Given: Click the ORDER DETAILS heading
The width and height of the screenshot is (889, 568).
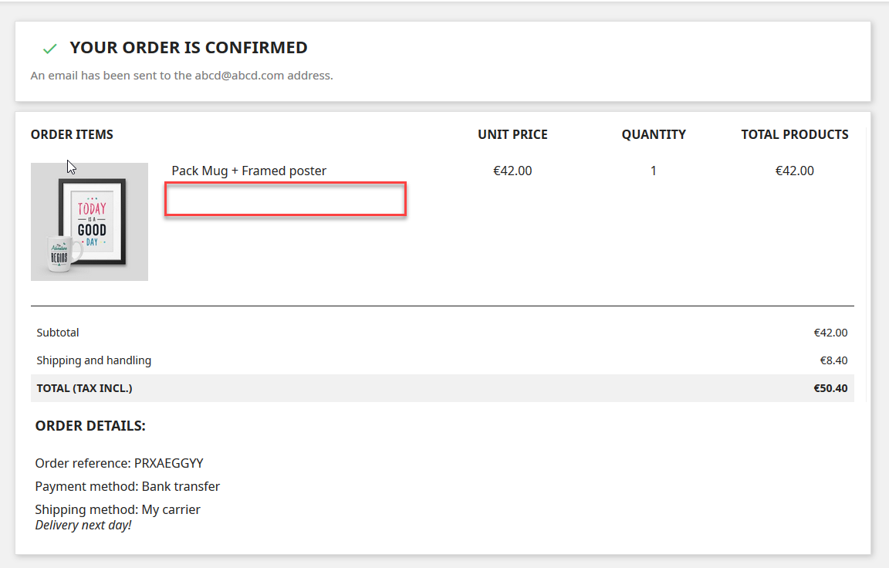Looking at the screenshot, I should coord(90,425).
